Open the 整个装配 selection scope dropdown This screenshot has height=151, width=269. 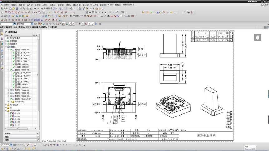click(32, 24)
